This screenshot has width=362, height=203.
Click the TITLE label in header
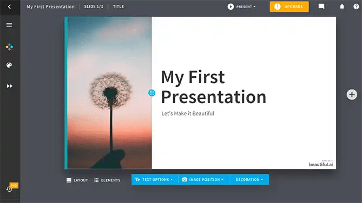[118, 6]
